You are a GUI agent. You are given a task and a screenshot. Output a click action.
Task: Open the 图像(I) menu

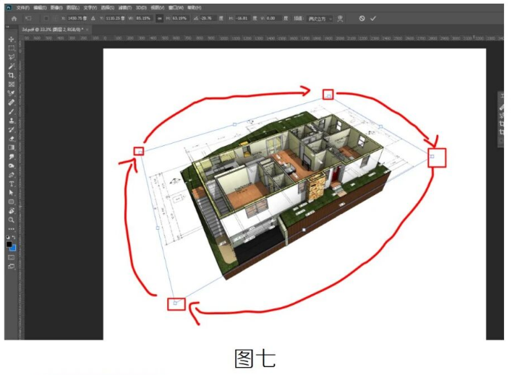point(56,8)
